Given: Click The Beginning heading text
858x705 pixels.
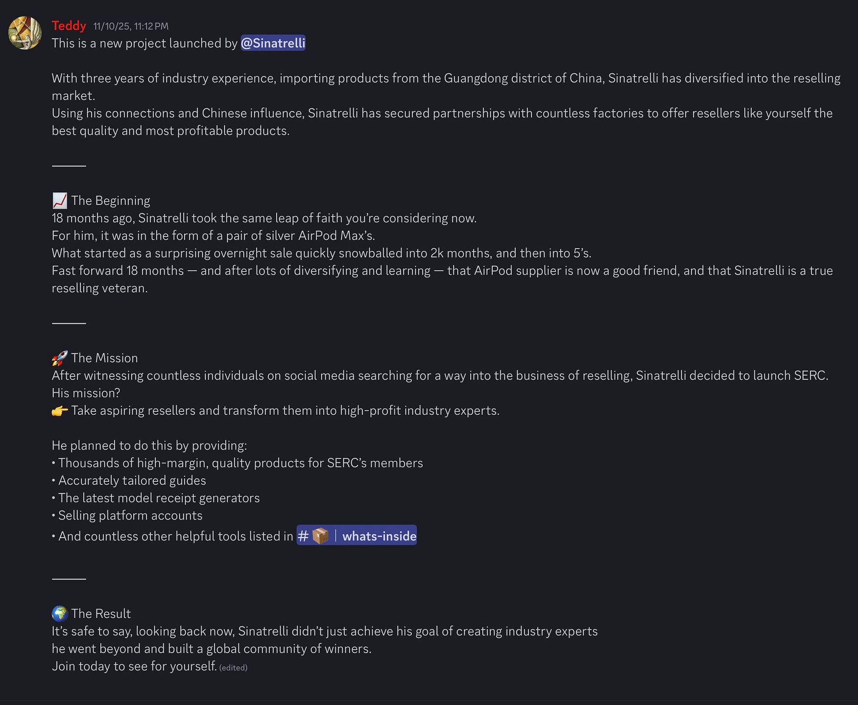Looking at the screenshot, I should pos(111,201).
